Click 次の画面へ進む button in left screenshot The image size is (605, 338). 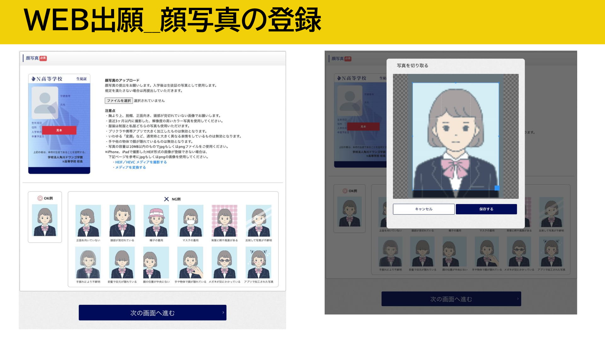click(x=153, y=312)
